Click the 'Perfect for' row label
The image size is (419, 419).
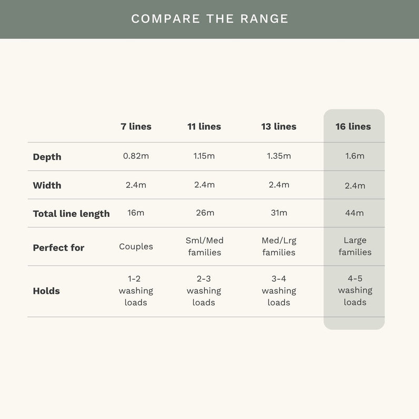pyautogui.click(x=58, y=248)
